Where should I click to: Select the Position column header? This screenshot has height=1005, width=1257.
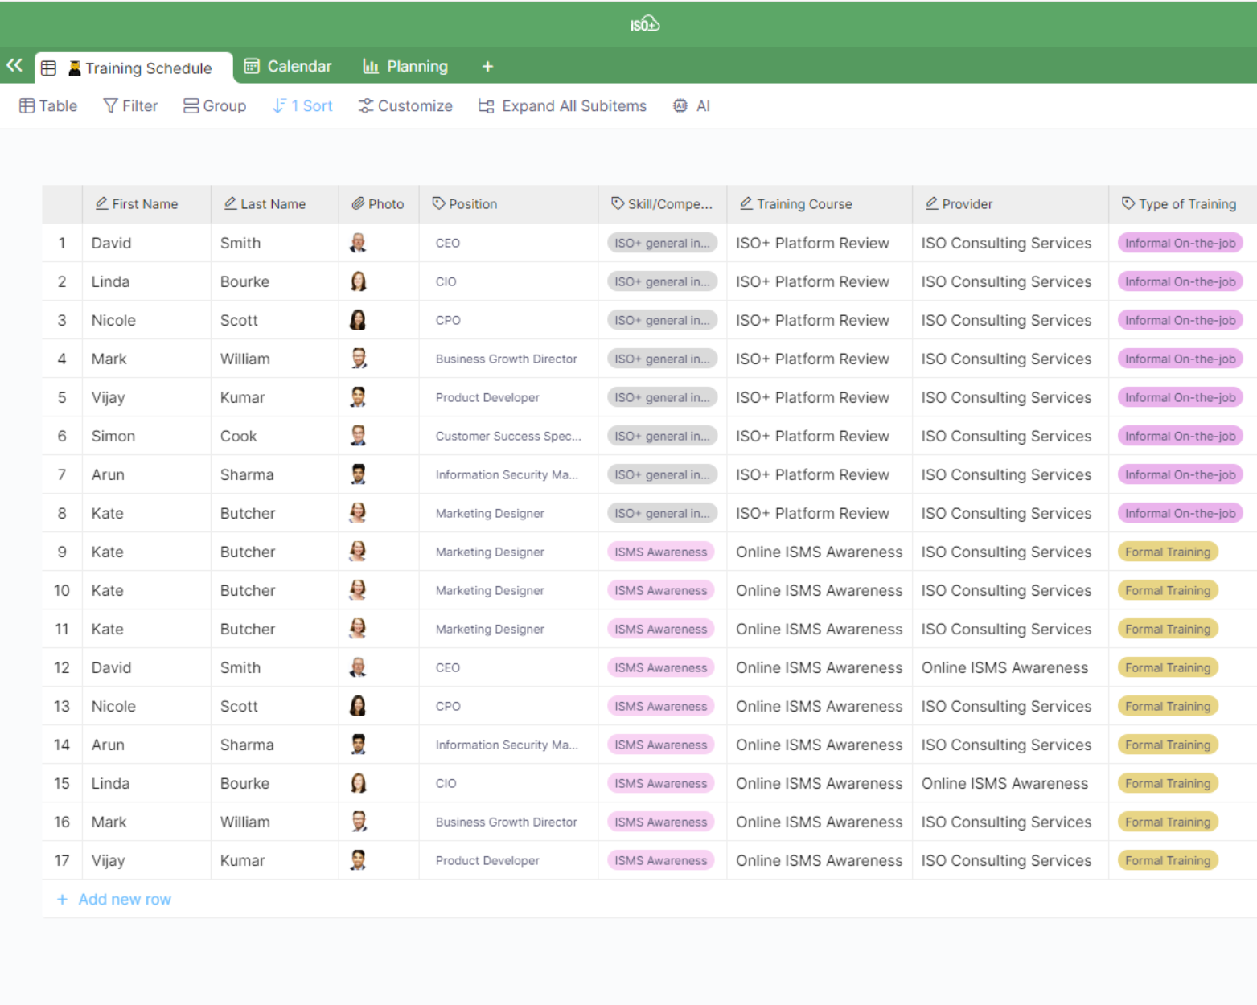click(x=465, y=204)
